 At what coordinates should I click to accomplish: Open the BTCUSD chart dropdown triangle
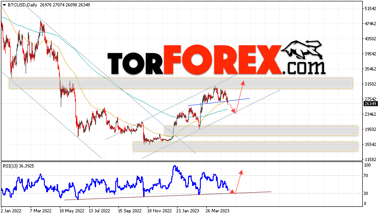tap(4, 5)
